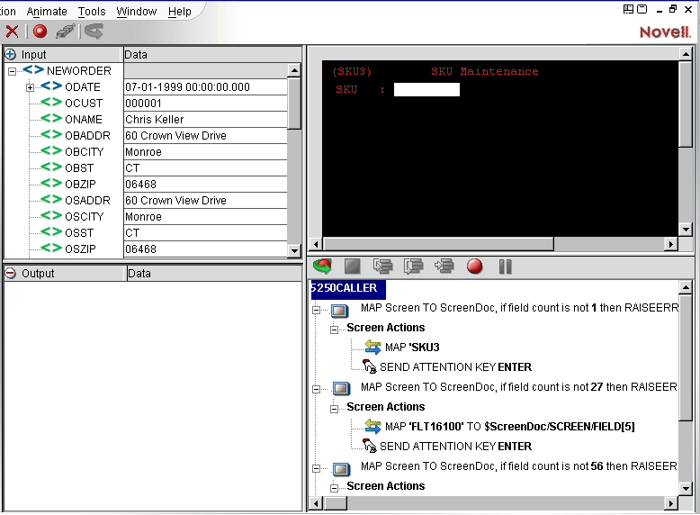Open the Window menu
This screenshot has height=515, width=700.
coord(137,11)
